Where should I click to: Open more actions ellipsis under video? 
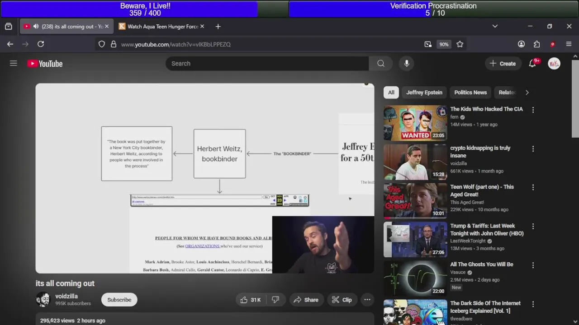point(367,300)
